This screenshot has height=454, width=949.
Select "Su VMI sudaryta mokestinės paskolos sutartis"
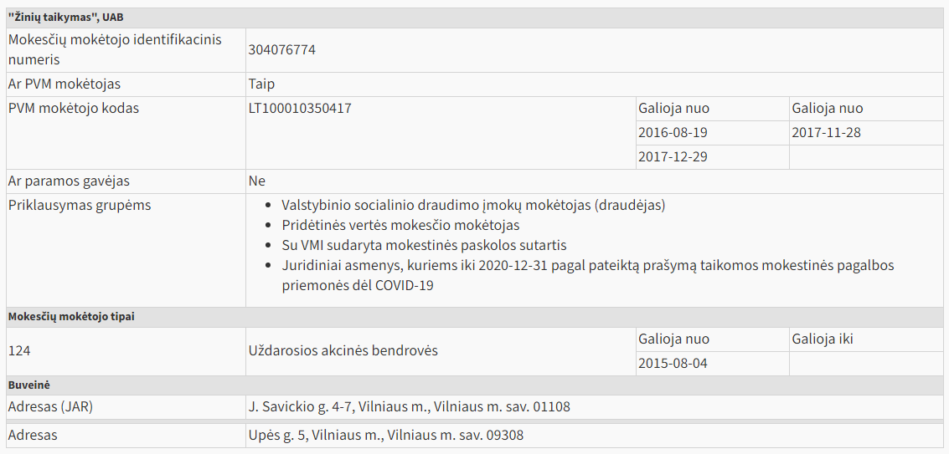(424, 246)
